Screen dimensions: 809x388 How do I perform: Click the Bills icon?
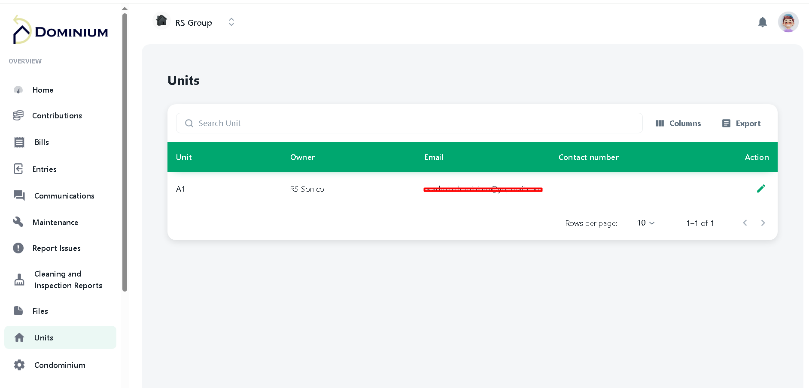click(18, 142)
